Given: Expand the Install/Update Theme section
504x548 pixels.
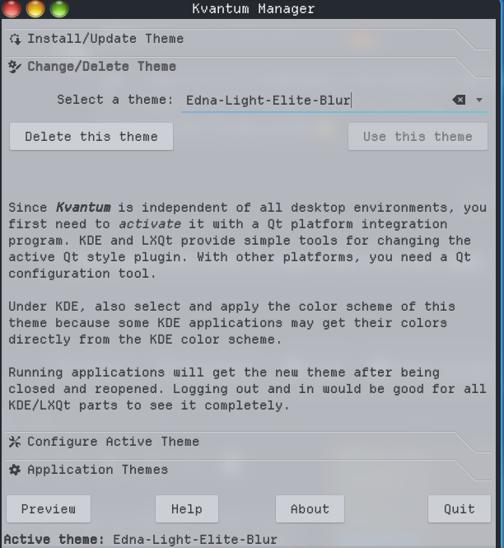Looking at the screenshot, I should [x=105, y=39].
